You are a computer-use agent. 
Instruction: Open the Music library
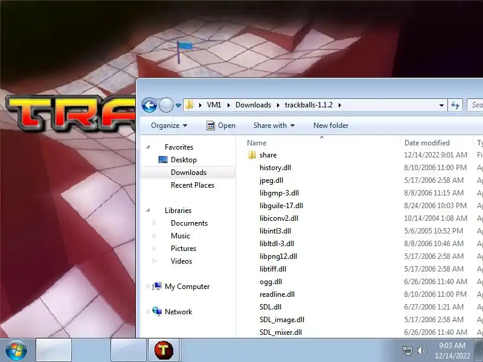coord(181,236)
